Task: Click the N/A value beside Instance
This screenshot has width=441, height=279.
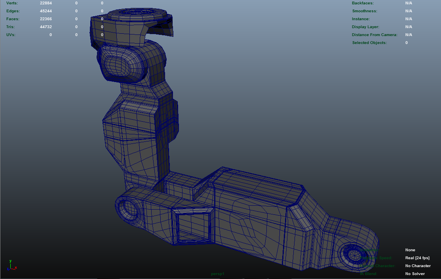Action: click(x=409, y=19)
